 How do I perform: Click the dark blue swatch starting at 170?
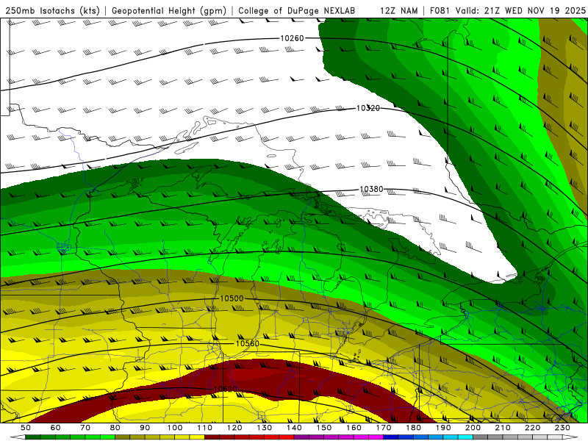point(391,437)
